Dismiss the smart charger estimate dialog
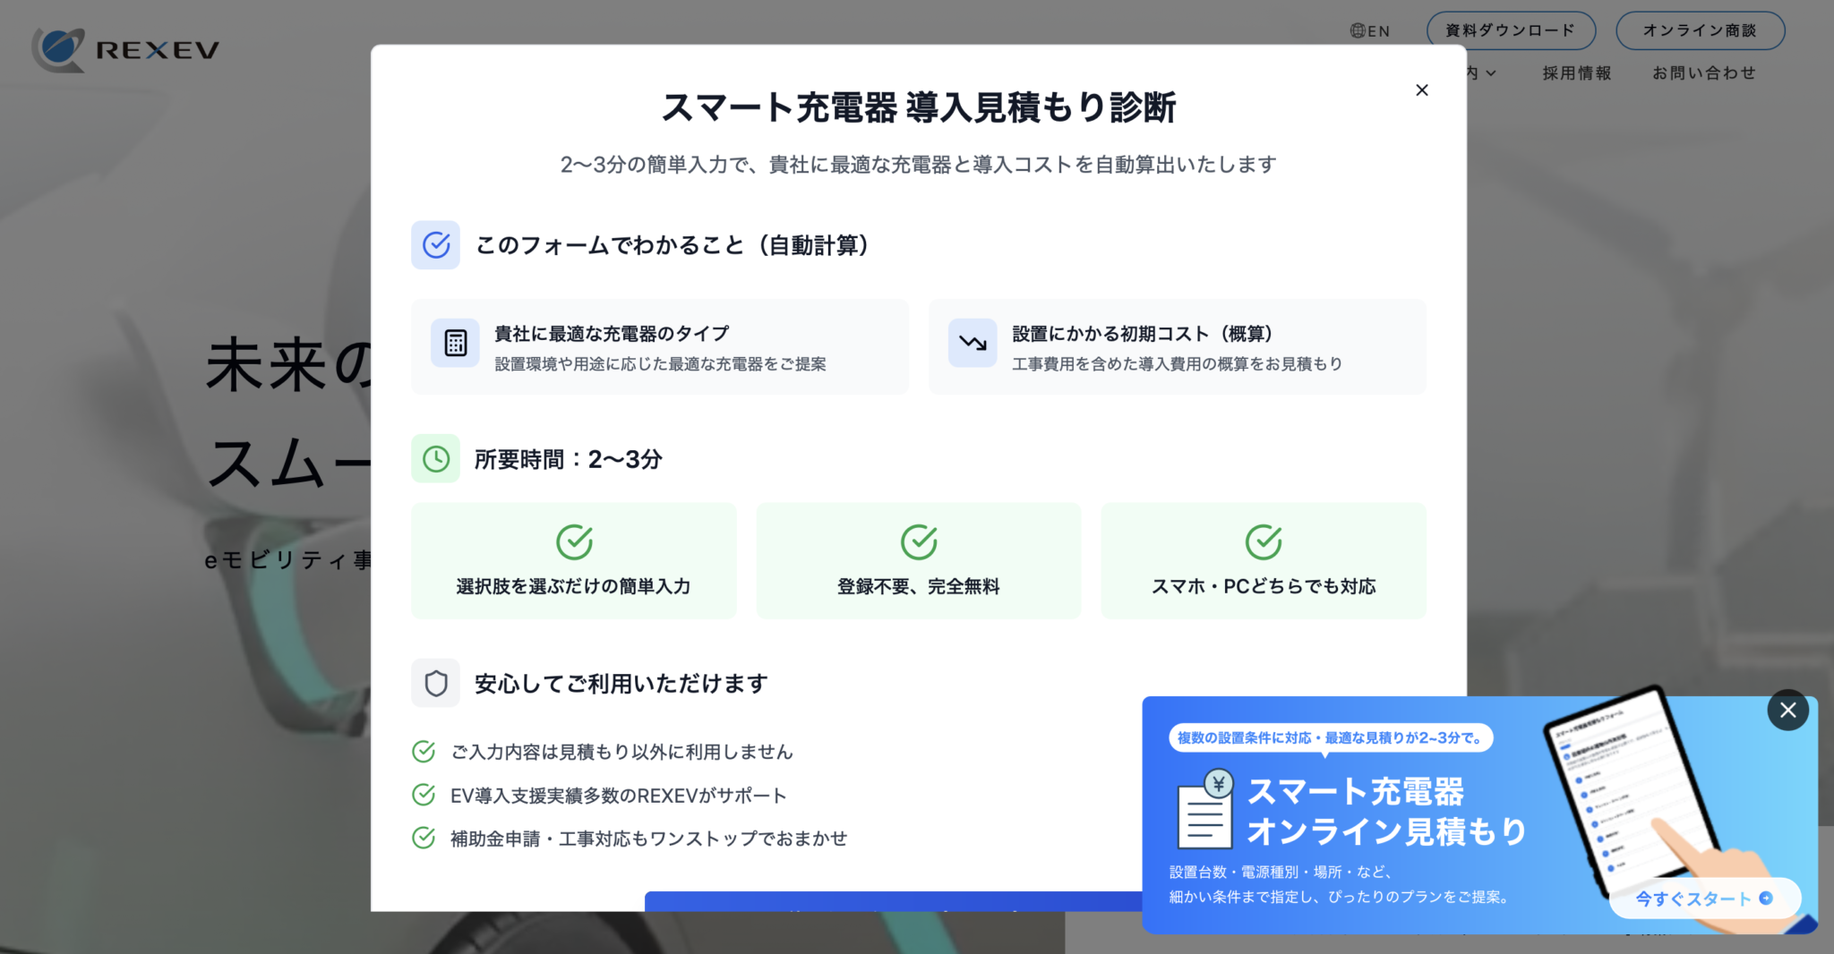 pos(1421,89)
